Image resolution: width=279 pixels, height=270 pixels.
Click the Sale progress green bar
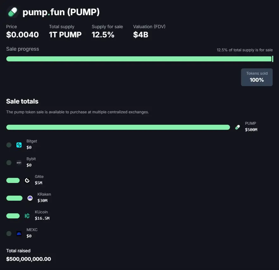tap(139, 59)
